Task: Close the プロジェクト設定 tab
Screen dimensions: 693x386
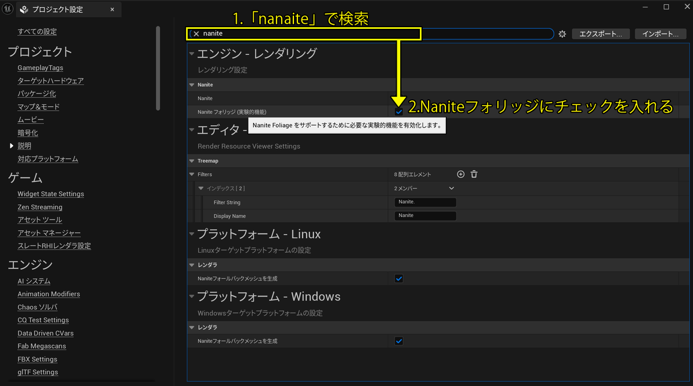Action: coord(112,9)
